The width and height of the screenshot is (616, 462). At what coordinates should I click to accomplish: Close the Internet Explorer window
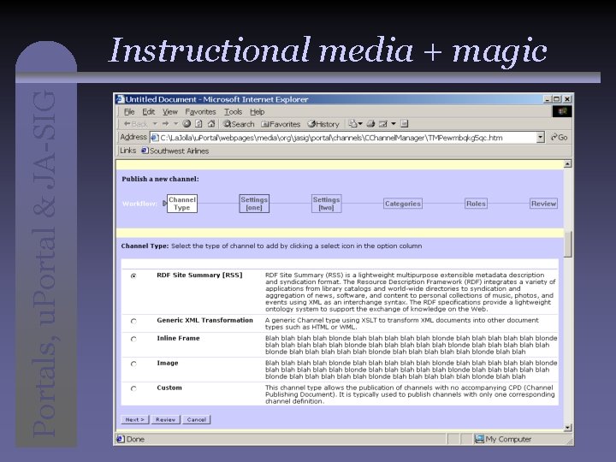pos(567,99)
